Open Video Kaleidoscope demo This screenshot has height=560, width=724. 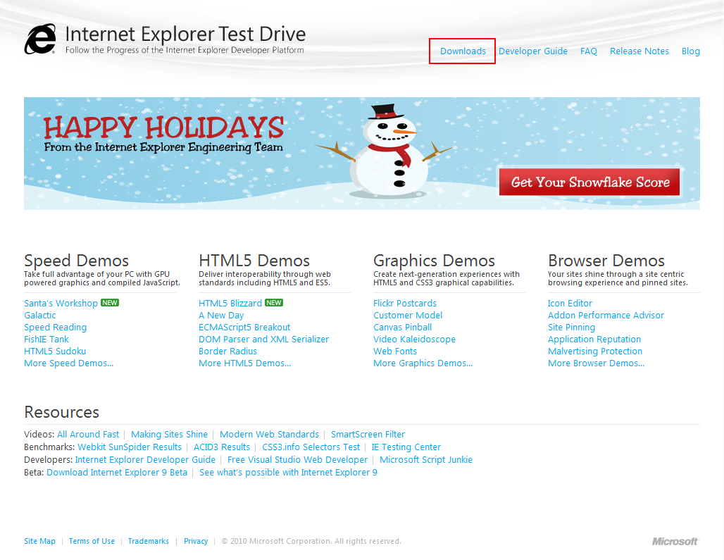click(414, 340)
